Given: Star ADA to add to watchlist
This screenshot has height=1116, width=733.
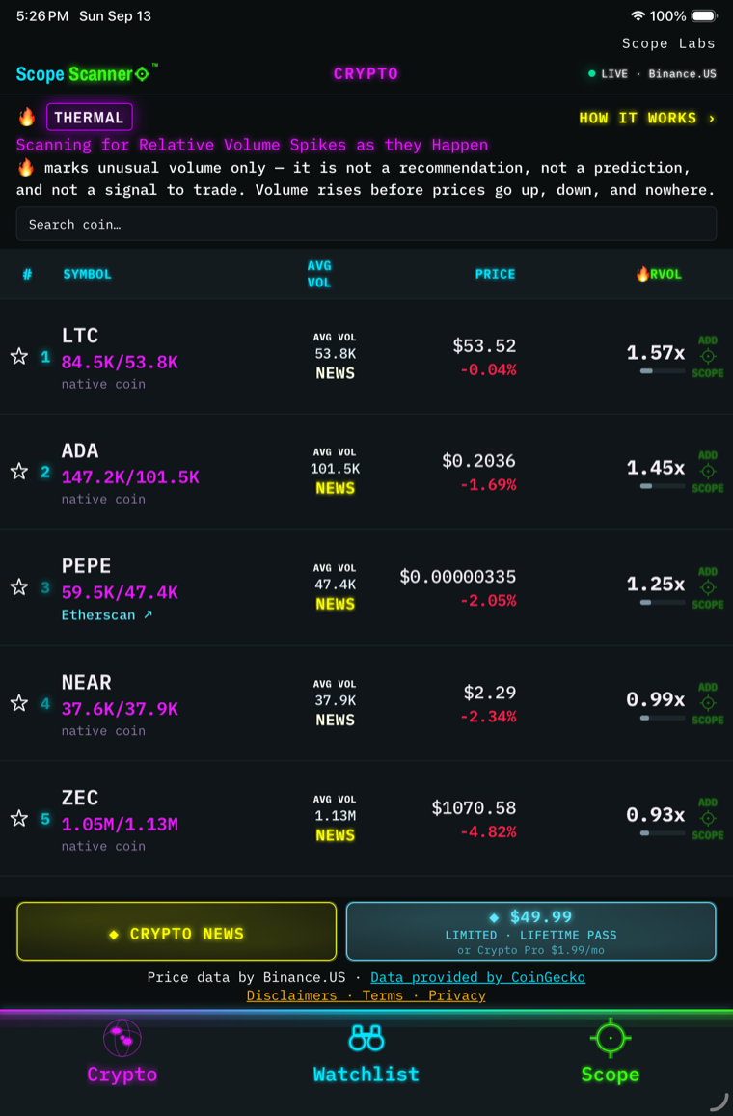Looking at the screenshot, I should (x=19, y=471).
